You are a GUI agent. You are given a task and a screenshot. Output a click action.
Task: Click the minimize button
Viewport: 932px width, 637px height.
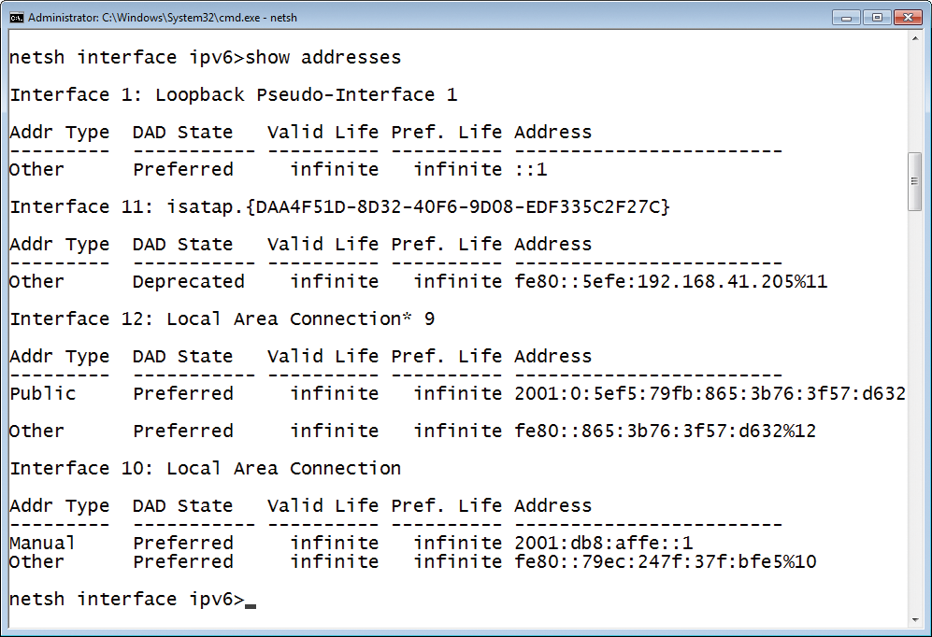pos(845,17)
